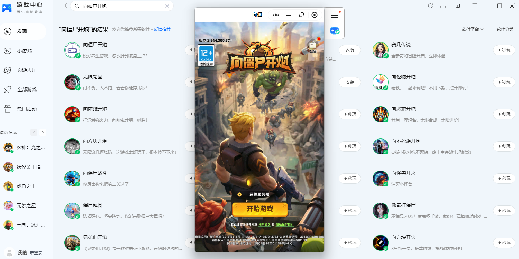Open the downloads manager icon
Screen dimensions: 519x259
[x=443, y=6]
